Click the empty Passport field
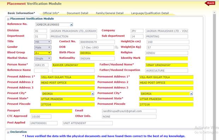Image resolution: width=219 pixels, height=140 pixels. (x=51, y=111)
